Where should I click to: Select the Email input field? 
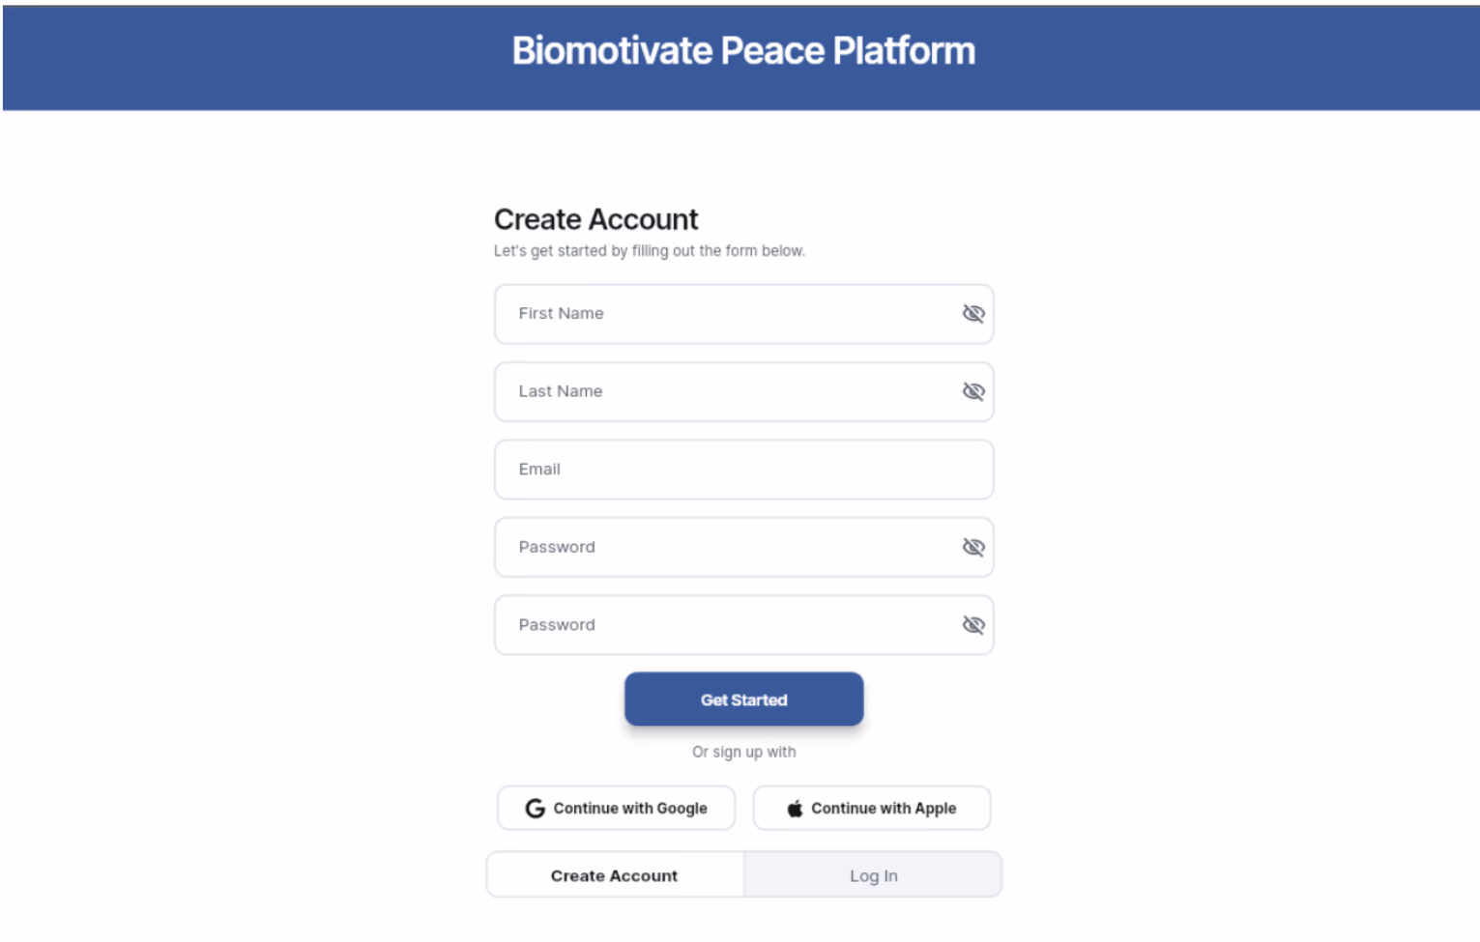click(743, 470)
